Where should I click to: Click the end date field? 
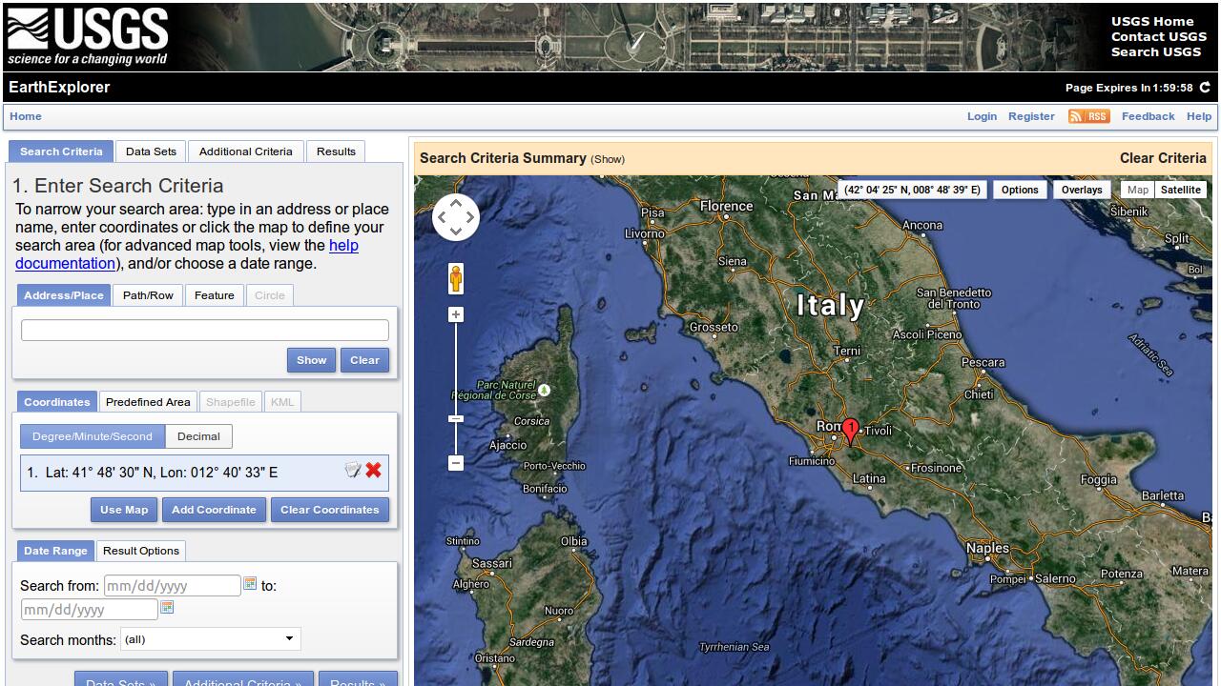point(89,610)
